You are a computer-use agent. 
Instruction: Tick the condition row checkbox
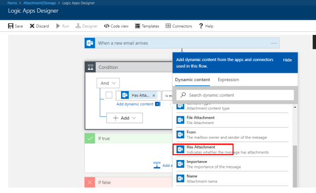(109, 95)
